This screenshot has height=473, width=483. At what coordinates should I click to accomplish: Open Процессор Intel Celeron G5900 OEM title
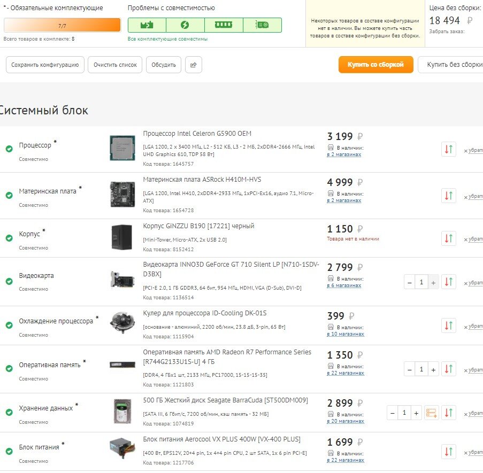[x=197, y=134]
